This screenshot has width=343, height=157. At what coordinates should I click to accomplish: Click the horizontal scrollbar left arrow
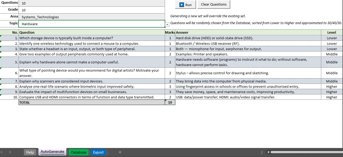pos(268,152)
